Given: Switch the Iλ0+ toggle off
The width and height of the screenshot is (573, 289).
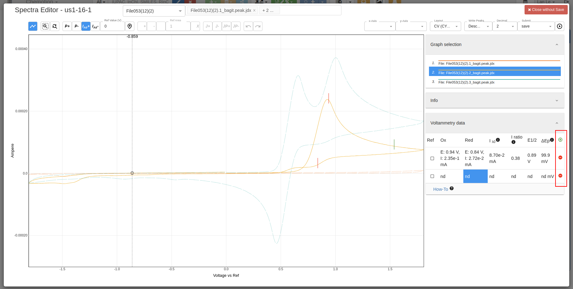Looking at the screenshot, I should pyautogui.click(x=86, y=26).
